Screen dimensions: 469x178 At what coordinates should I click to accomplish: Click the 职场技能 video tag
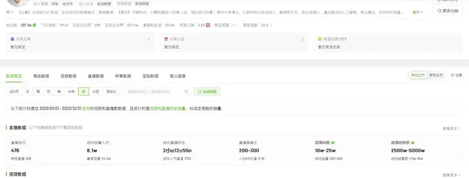(x=142, y=4)
